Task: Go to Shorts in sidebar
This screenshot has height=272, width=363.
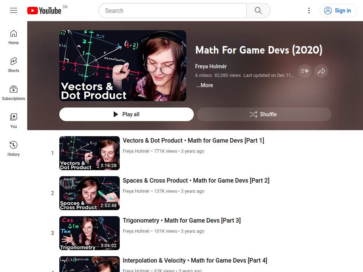Action: coord(14,65)
